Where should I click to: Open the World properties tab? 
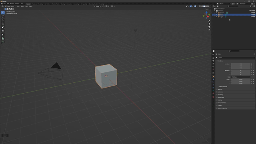[213, 69]
